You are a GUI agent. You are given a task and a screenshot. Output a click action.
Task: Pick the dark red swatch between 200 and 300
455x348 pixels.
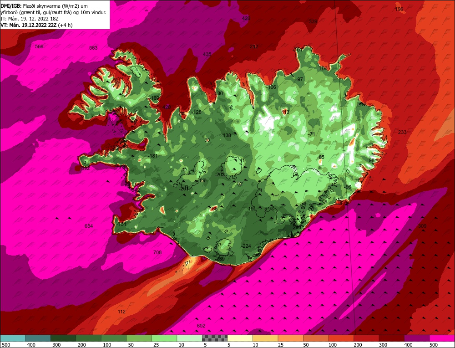[366, 338]
